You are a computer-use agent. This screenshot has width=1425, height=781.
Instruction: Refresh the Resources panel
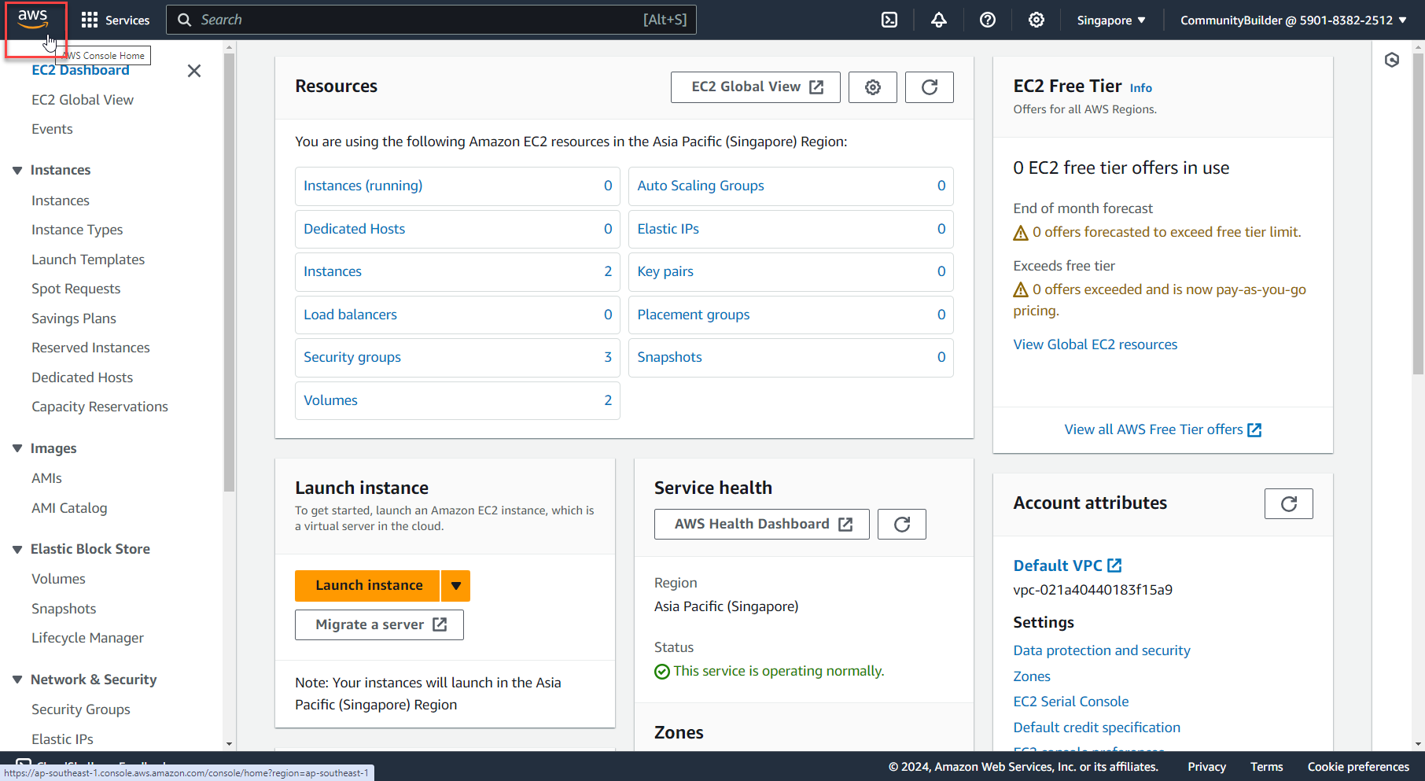pos(929,87)
